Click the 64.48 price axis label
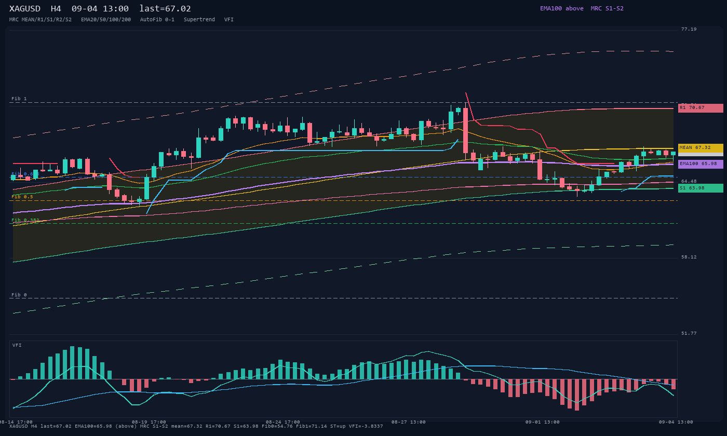This screenshot has width=727, height=436. tap(689, 181)
